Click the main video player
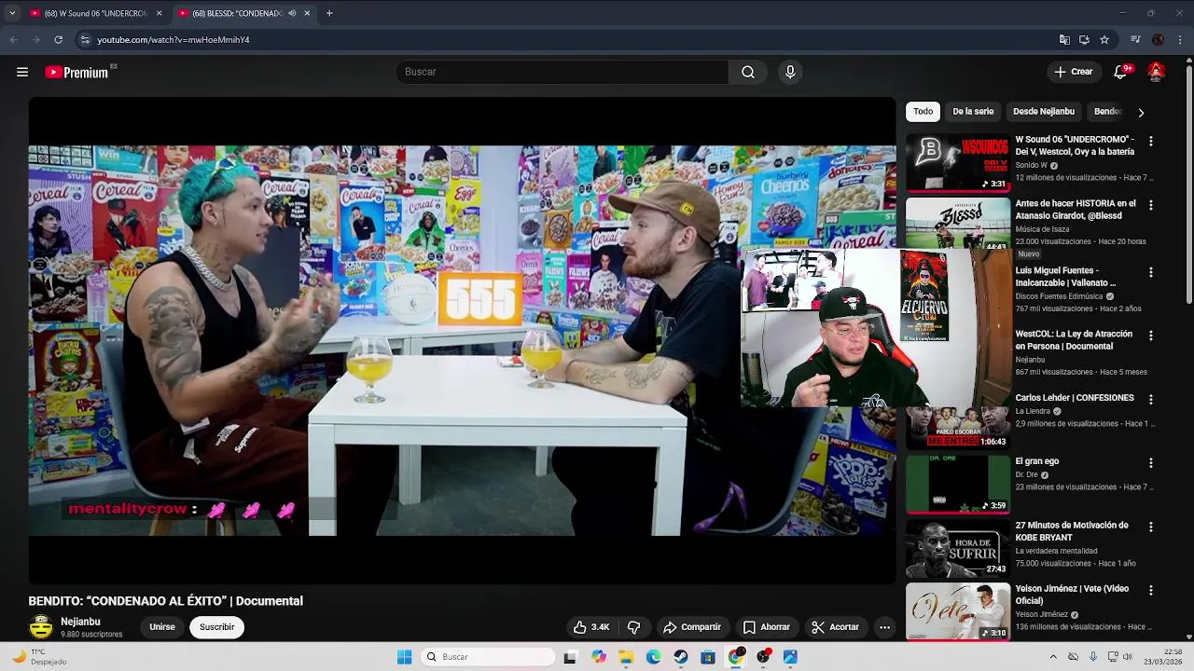 coord(462,340)
